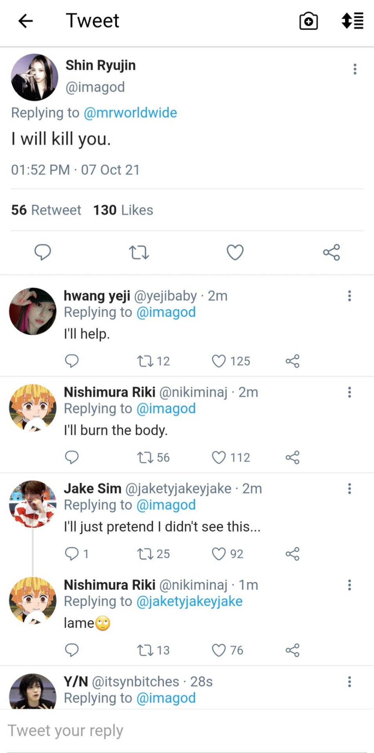
Task: Retweet Shin Ryujin's main tweet
Action: [x=139, y=252]
